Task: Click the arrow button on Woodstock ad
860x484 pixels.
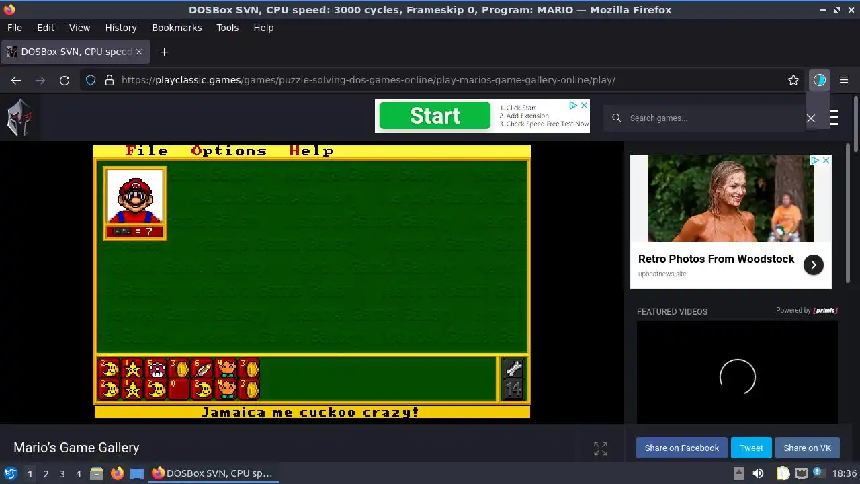Action: tap(813, 265)
